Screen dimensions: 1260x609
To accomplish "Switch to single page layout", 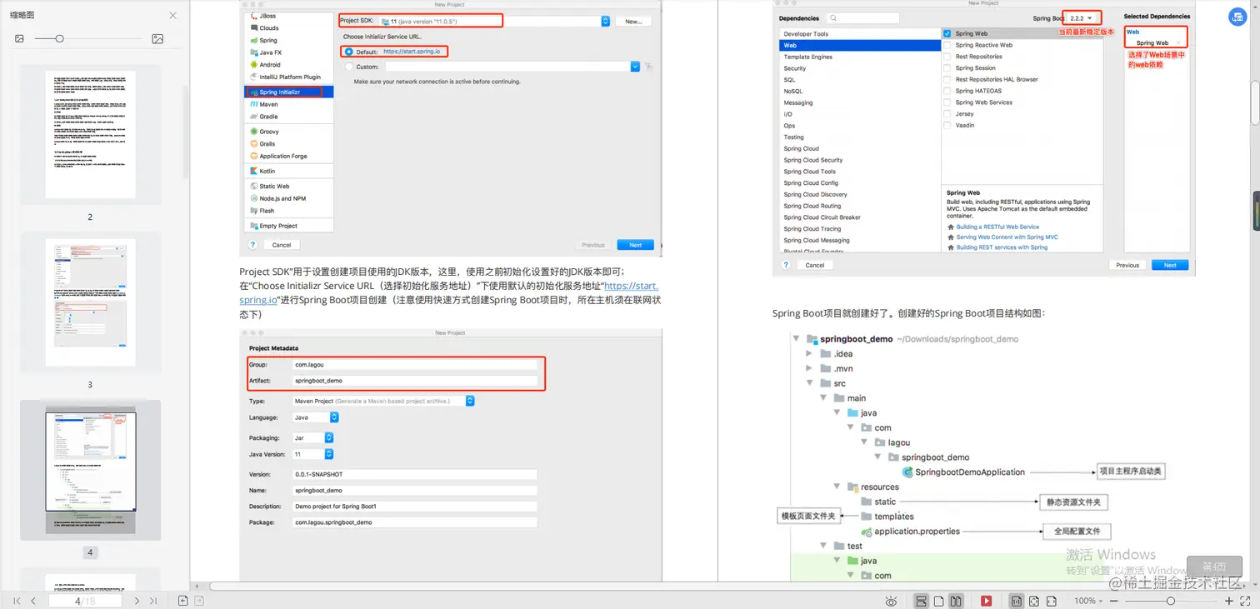I will click(938, 601).
